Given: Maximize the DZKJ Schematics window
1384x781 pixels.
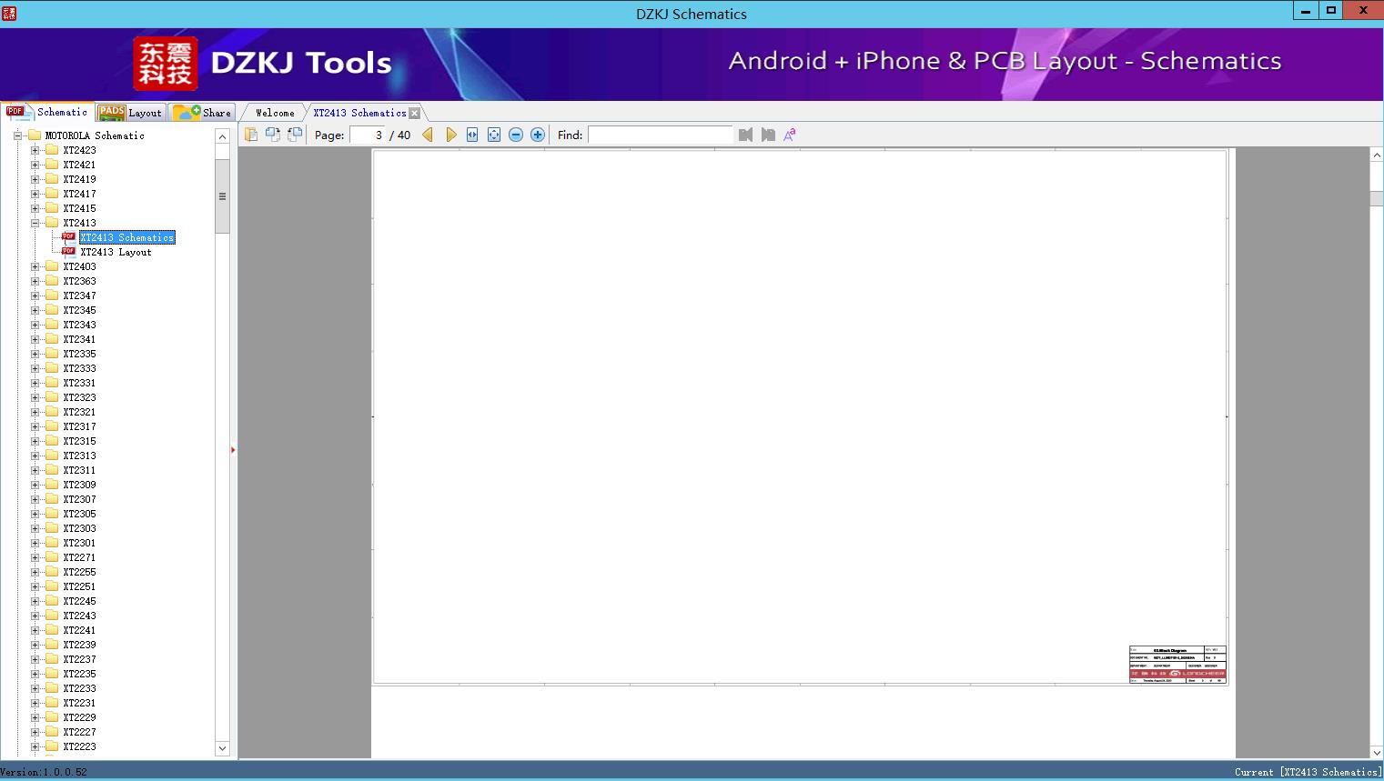Looking at the screenshot, I should tap(1330, 10).
